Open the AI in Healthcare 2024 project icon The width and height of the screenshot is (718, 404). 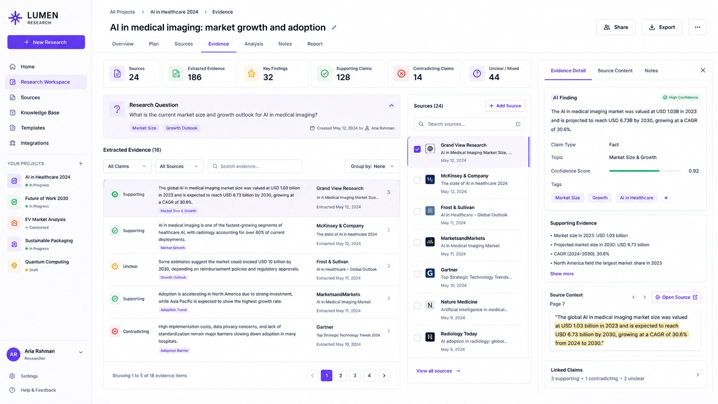click(x=14, y=181)
